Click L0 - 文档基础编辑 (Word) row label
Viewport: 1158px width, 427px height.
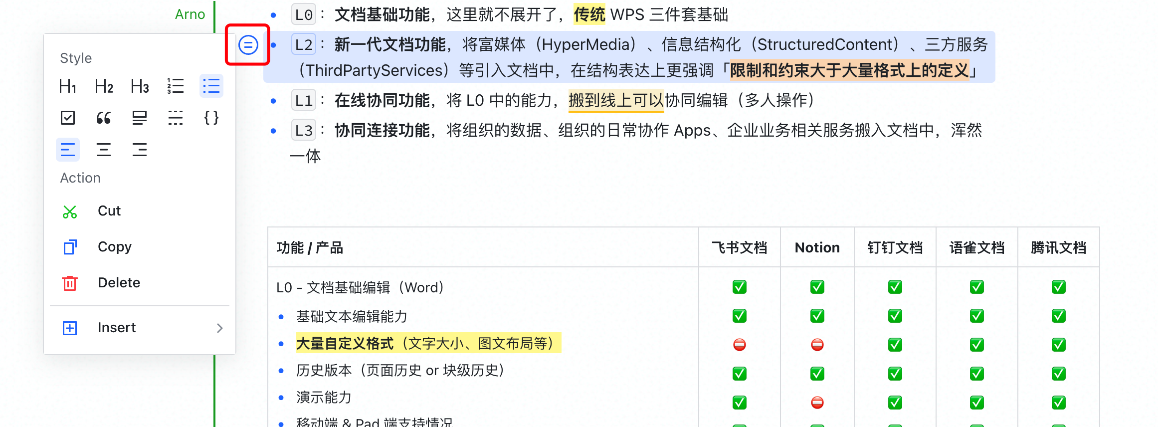(x=361, y=288)
